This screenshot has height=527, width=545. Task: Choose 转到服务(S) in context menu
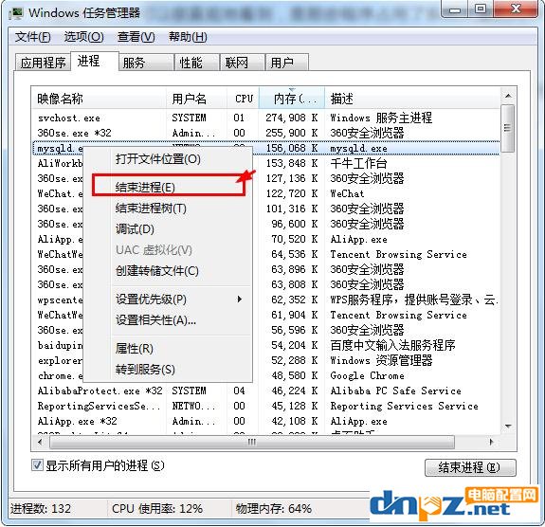click(168, 369)
